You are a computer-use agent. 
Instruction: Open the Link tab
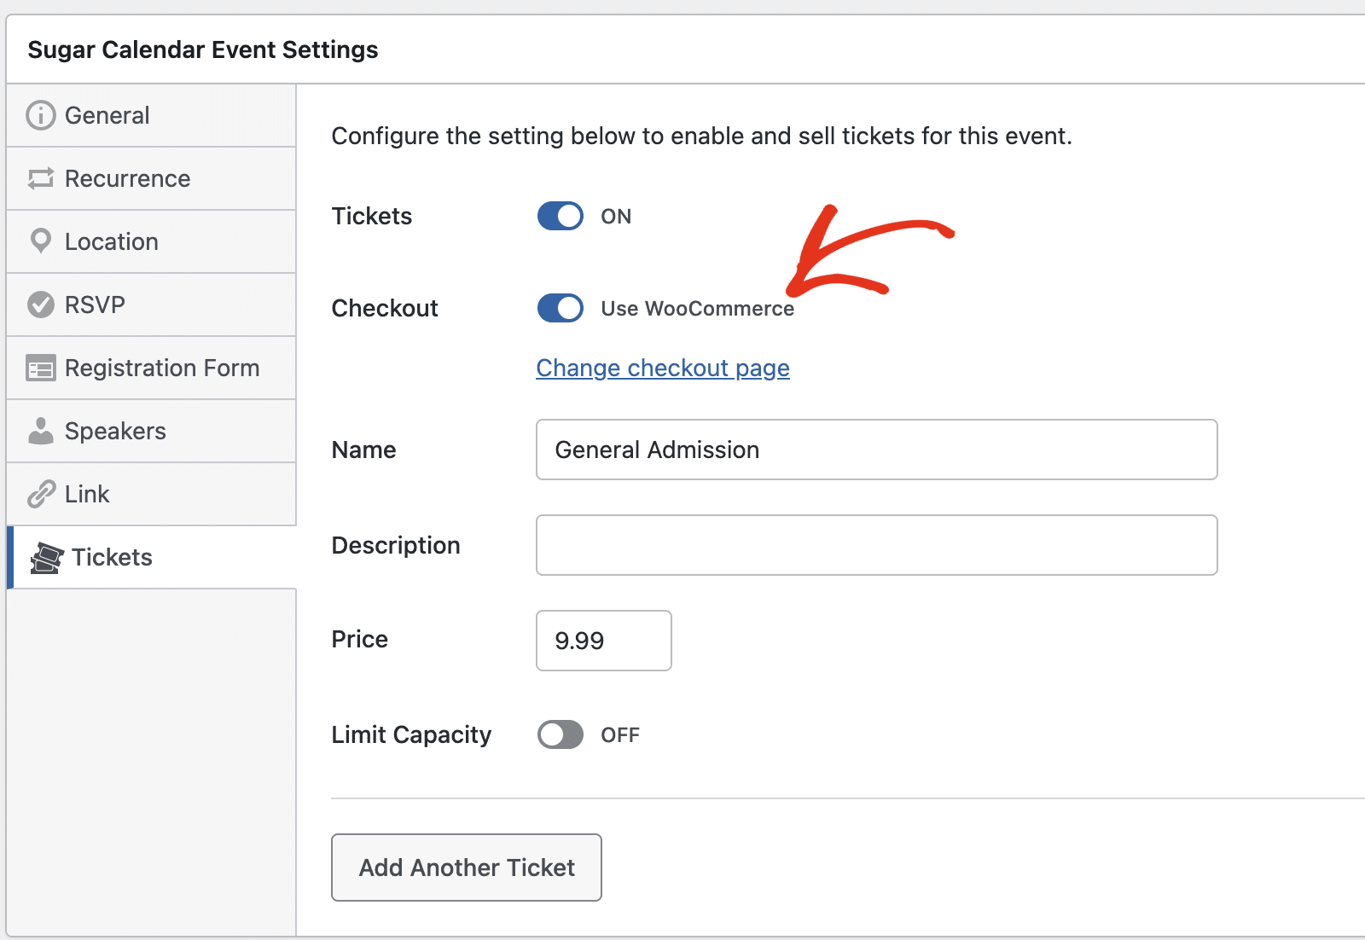151,494
